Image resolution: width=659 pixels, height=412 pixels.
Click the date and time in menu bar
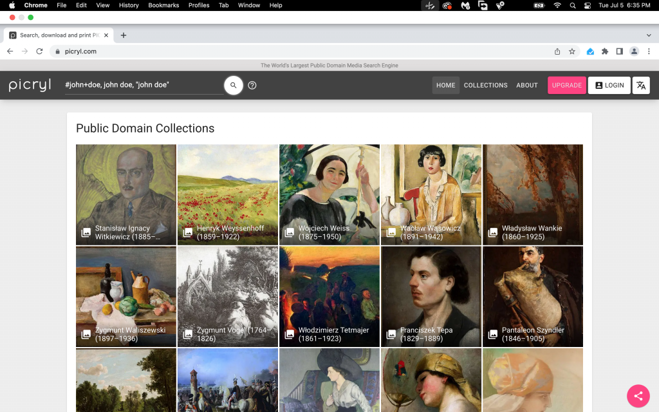coord(624,5)
